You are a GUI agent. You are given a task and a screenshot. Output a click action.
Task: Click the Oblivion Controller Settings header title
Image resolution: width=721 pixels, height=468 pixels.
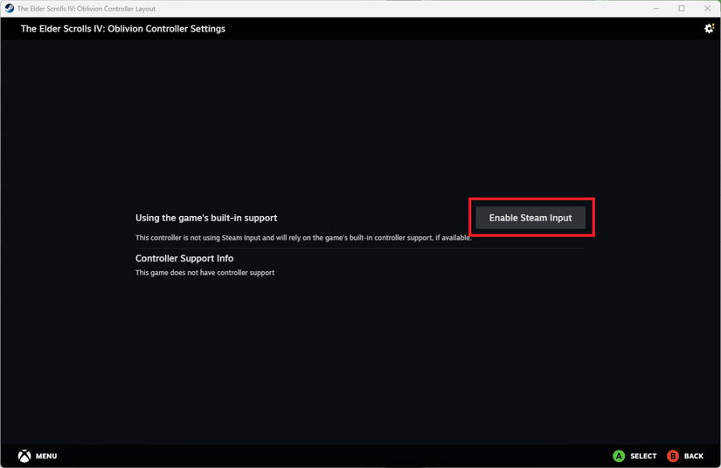(x=122, y=29)
